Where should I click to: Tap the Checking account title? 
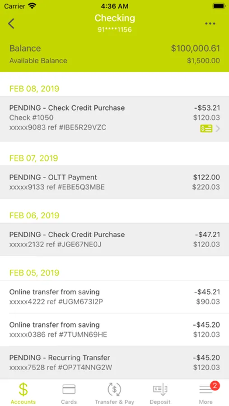[115, 18]
